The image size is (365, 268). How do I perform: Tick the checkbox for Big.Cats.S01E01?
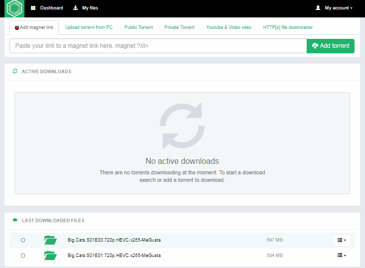coord(23,256)
